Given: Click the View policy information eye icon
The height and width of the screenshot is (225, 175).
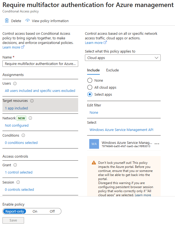Looking at the screenshot, I should click(x=28, y=20).
